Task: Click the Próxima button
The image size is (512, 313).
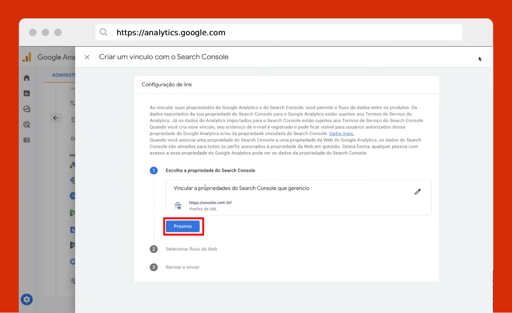Action: (183, 226)
